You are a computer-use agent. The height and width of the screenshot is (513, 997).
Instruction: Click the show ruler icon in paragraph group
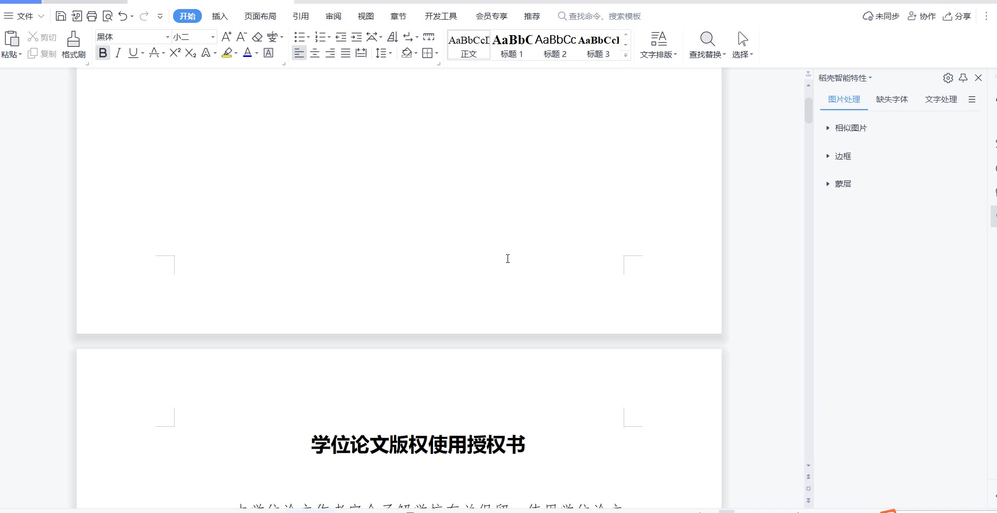[x=429, y=37]
